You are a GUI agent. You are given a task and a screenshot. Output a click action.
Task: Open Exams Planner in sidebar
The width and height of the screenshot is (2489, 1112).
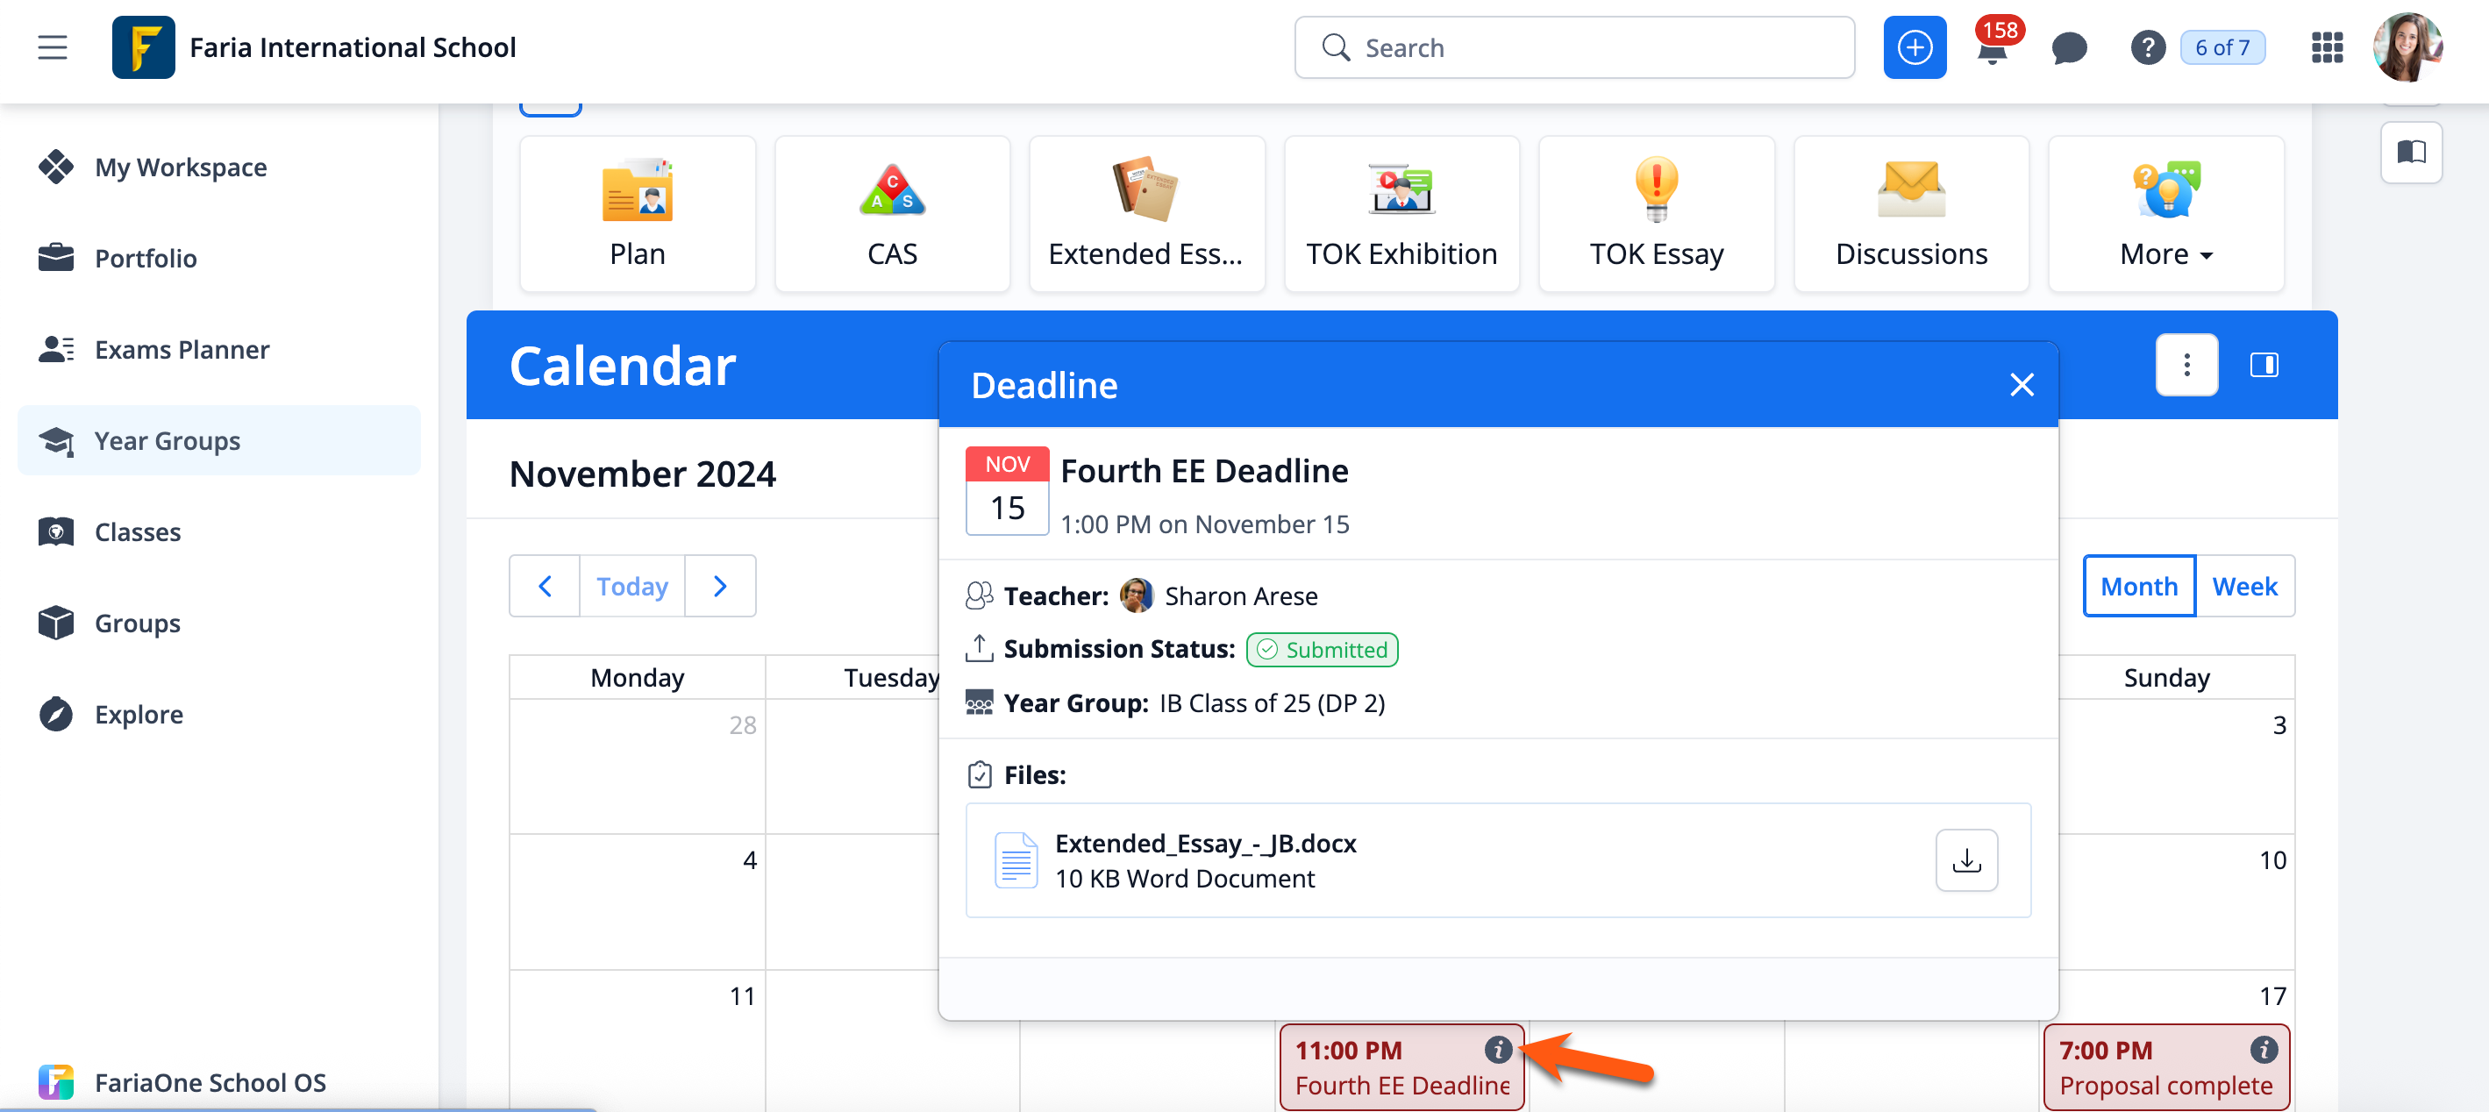[182, 349]
